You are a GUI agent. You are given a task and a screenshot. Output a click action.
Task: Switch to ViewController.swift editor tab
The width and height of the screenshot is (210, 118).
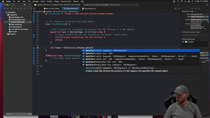click(x=71, y=9)
